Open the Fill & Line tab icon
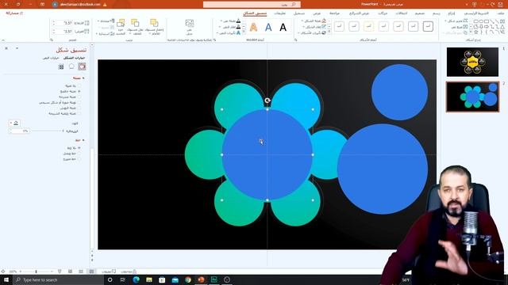Viewport: 508px width, 285px height. pos(82,66)
